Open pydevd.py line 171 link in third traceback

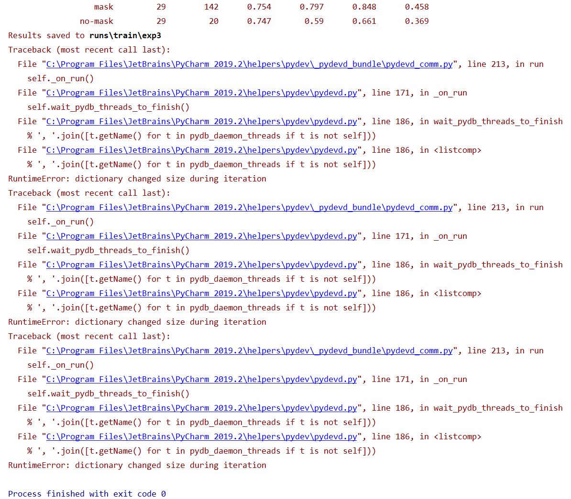(x=200, y=379)
